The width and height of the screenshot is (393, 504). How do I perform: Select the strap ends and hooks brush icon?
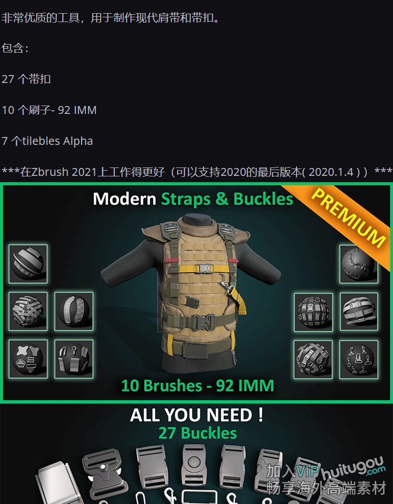(74, 359)
